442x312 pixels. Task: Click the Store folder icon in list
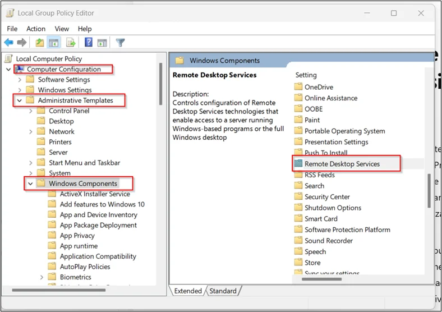[x=298, y=262]
